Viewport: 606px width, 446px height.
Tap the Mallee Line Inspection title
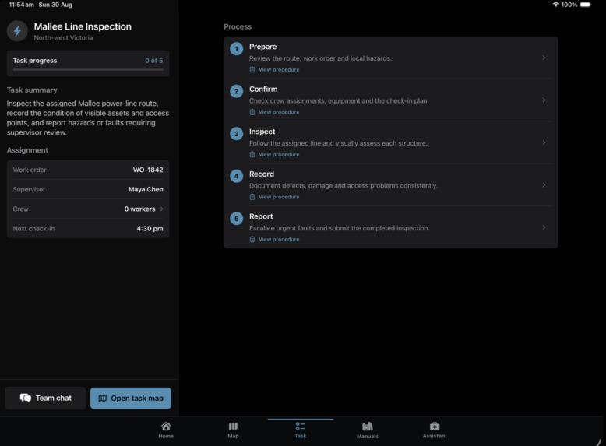point(83,26)
